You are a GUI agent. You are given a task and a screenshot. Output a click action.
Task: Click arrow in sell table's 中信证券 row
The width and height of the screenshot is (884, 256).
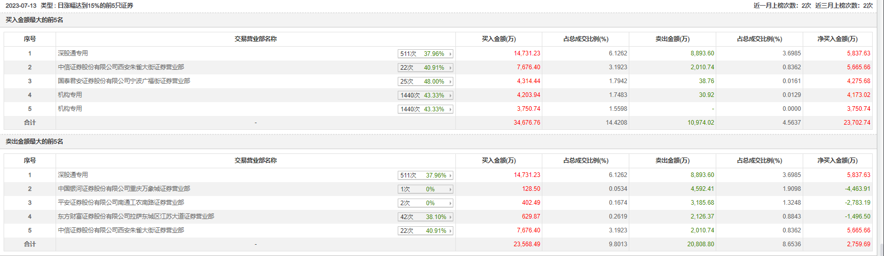450,231
